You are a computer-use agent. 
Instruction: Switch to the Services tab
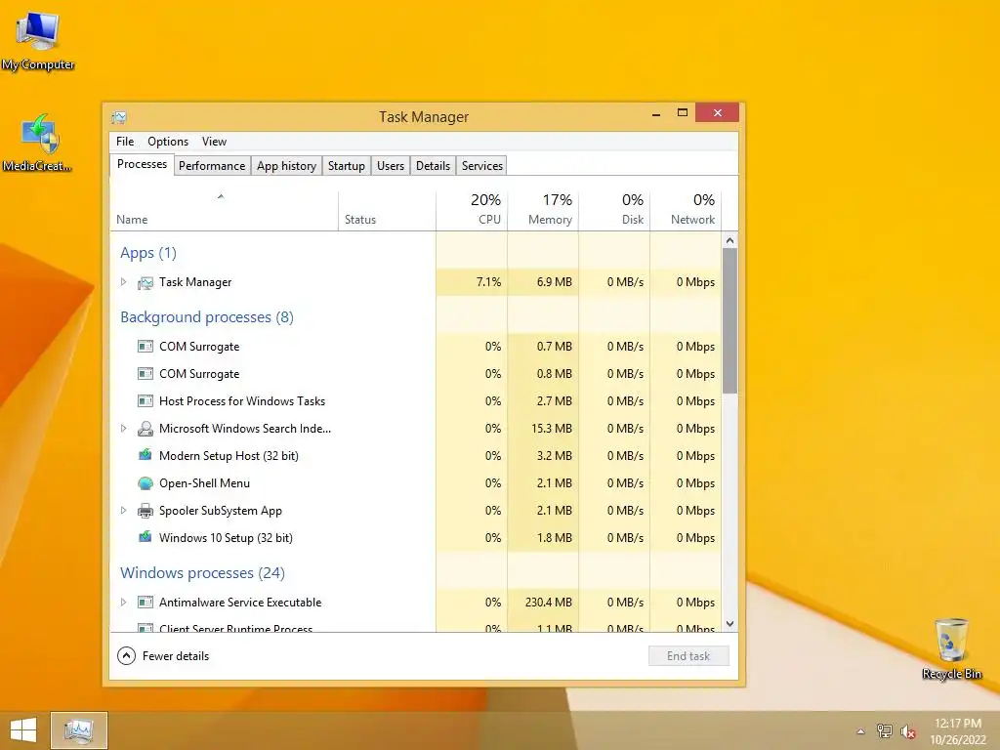[x=482, y=166]
